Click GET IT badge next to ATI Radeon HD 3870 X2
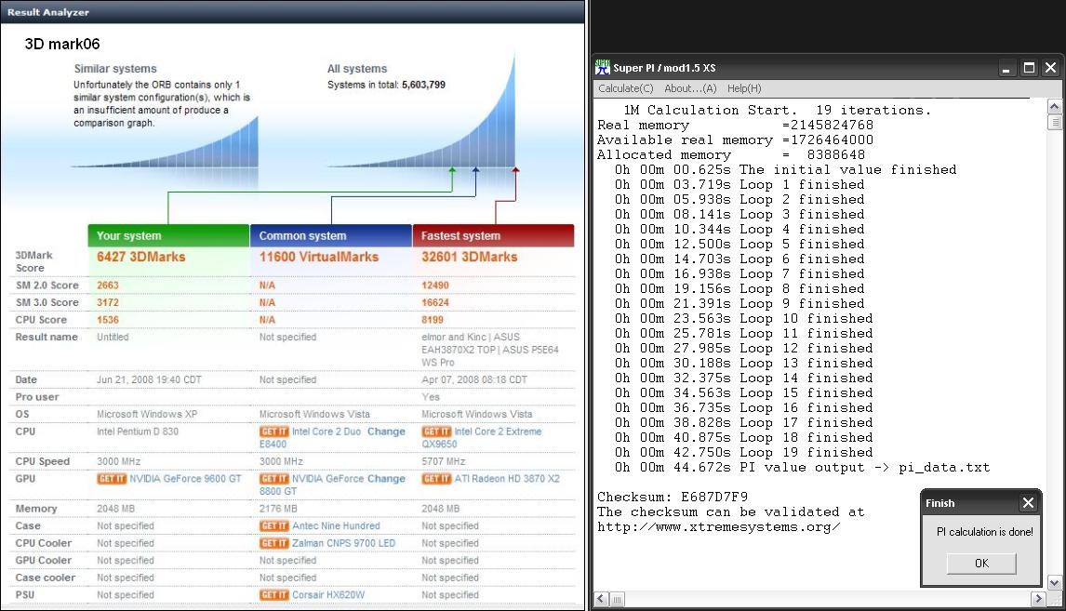This screenshot has width=1066, height=611. (x=436, y=478)
